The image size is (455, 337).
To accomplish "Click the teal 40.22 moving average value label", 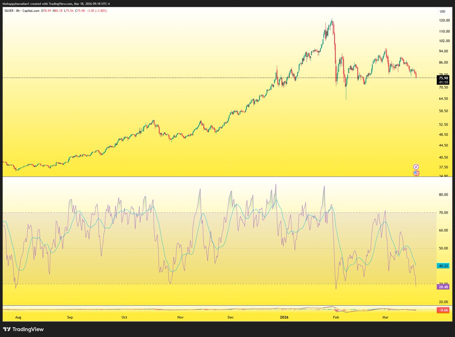I will [443, 265].
